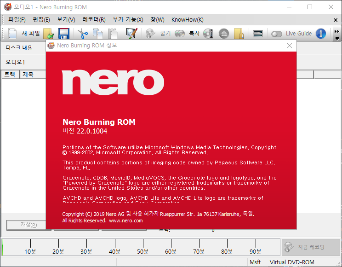Click the burn (굽기) disc icon
The height and width of the screenshot is (267, 342).
150,34
